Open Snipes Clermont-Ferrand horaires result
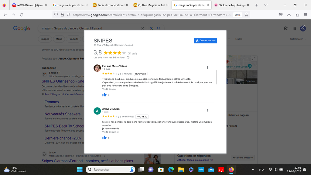The width and height of the screenshot is (311, 175). [x=87, y=161]
